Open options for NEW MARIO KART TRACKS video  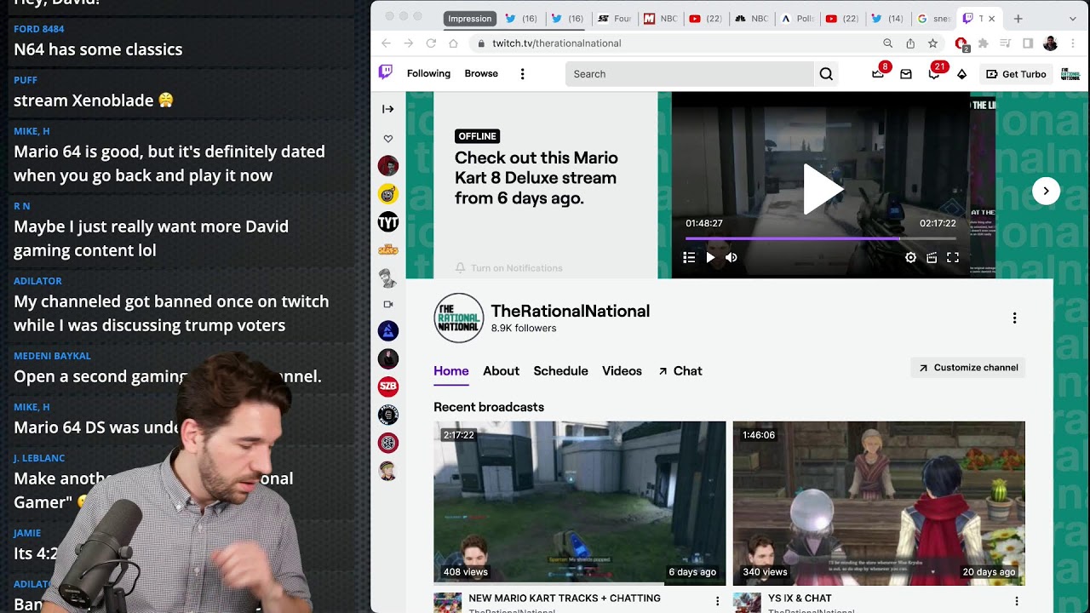coord(717,601)
